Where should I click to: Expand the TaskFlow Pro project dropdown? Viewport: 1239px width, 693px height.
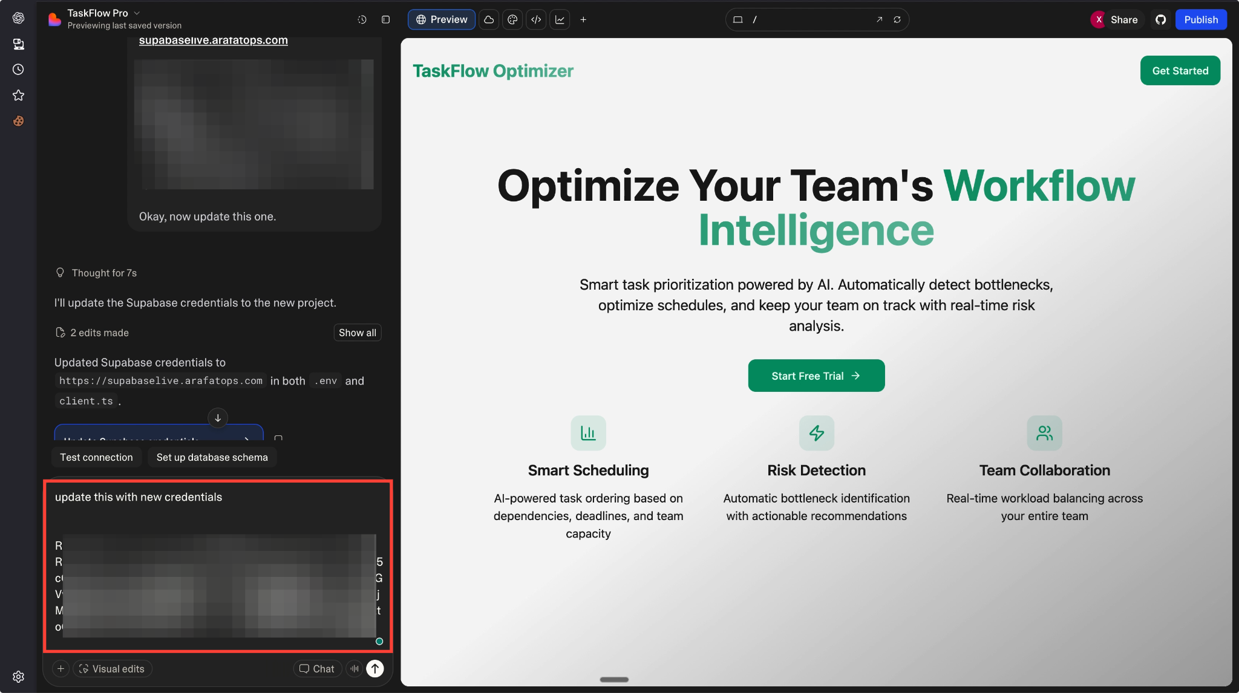coord(137,13)
